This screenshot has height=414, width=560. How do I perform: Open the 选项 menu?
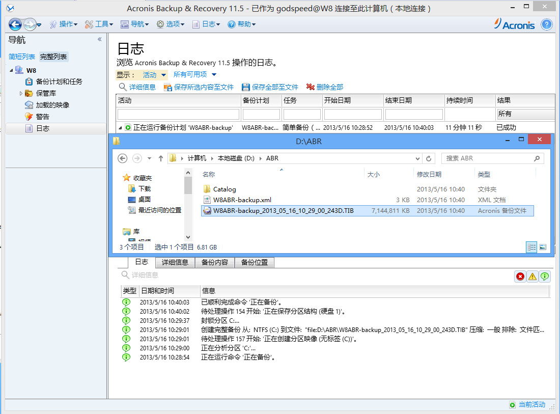click(x=171, y=24)
